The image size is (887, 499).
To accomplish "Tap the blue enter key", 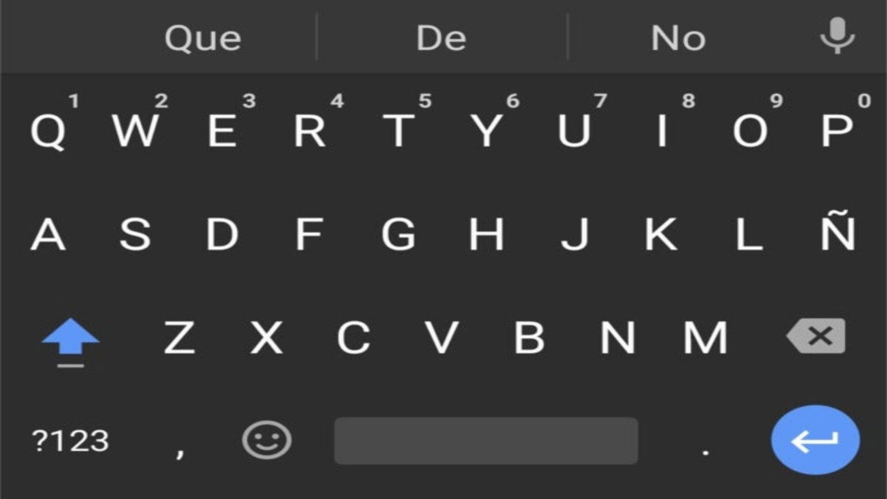I will (815, 440).
